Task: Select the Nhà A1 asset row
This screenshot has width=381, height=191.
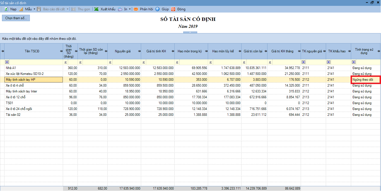Action: coord(191,68)
